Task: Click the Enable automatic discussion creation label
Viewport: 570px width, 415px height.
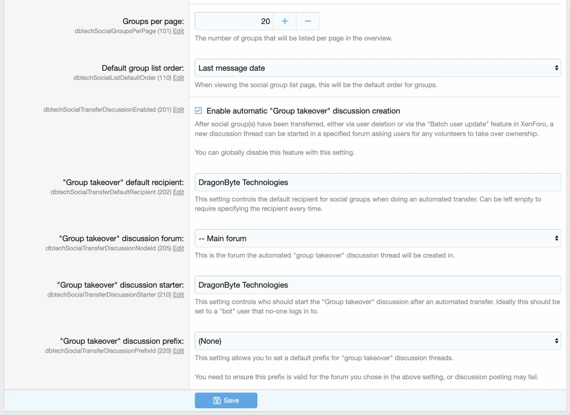Action: (x=303, y=111)
